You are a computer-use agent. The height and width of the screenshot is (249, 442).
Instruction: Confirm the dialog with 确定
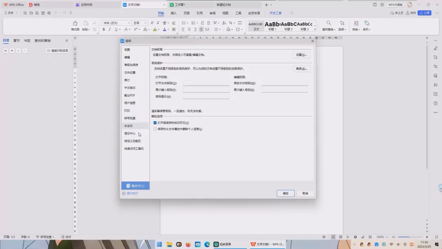coord(286,193)
